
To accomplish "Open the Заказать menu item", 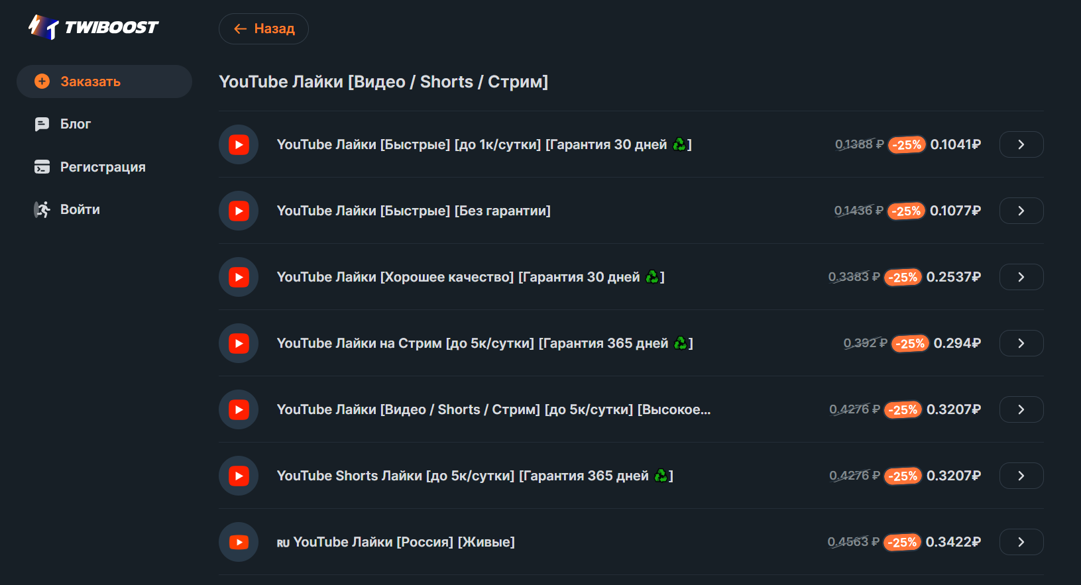I will point(104,81).
